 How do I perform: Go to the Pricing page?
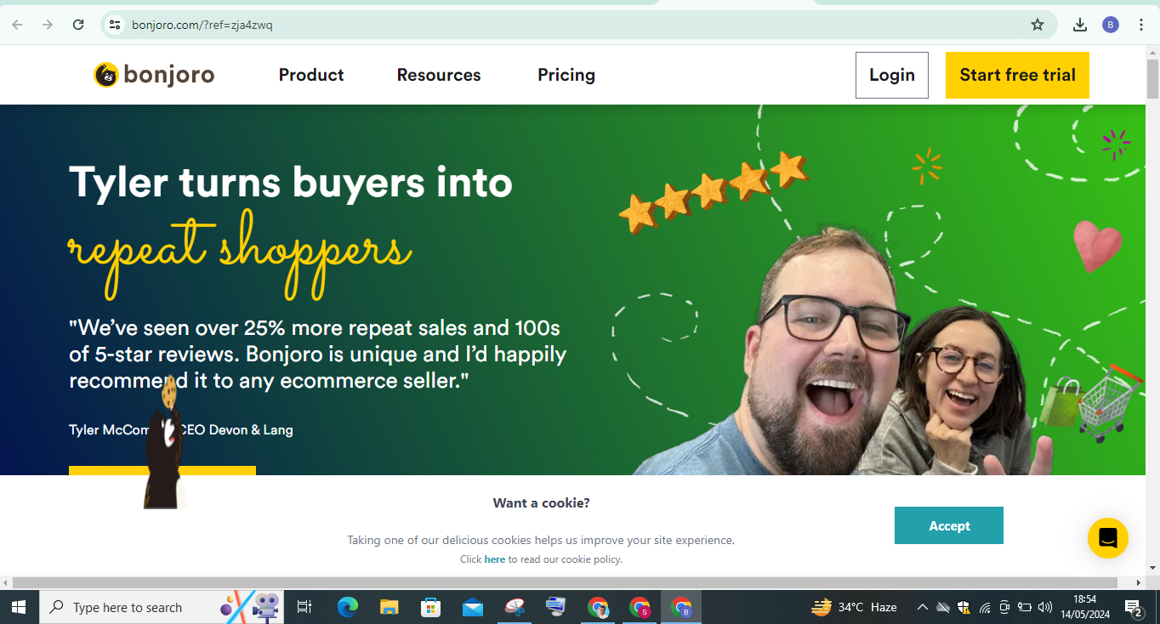click(x=566, y=75)
